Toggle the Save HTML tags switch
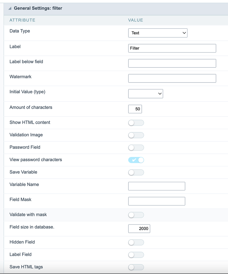 [x=136, y=267]
